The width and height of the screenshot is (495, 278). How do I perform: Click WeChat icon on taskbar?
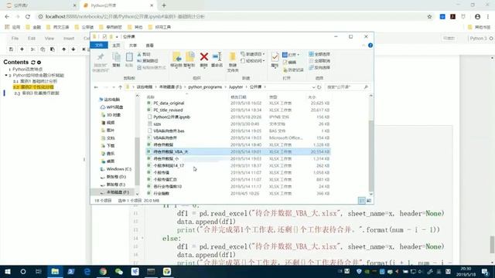click(119, 271)
